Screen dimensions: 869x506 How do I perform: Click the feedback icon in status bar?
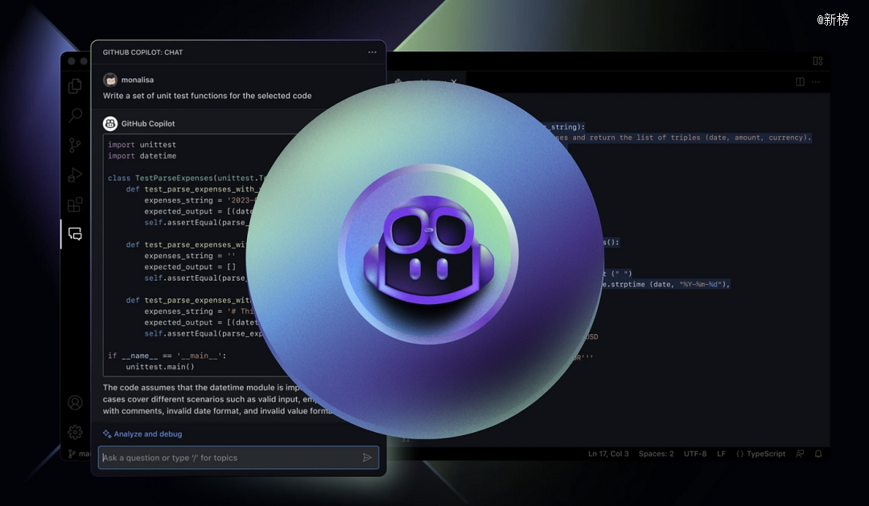tap(800, 454)
